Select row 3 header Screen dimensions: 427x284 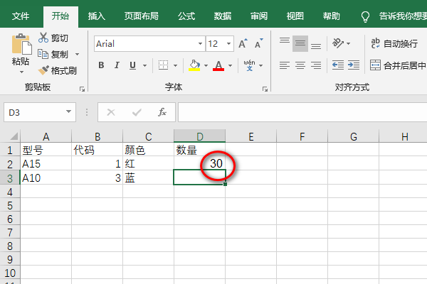10,177
